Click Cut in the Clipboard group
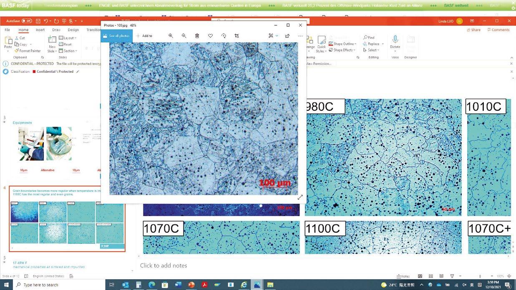The height and width of the screenshot is (290, 516). click(x=20, y=38)
